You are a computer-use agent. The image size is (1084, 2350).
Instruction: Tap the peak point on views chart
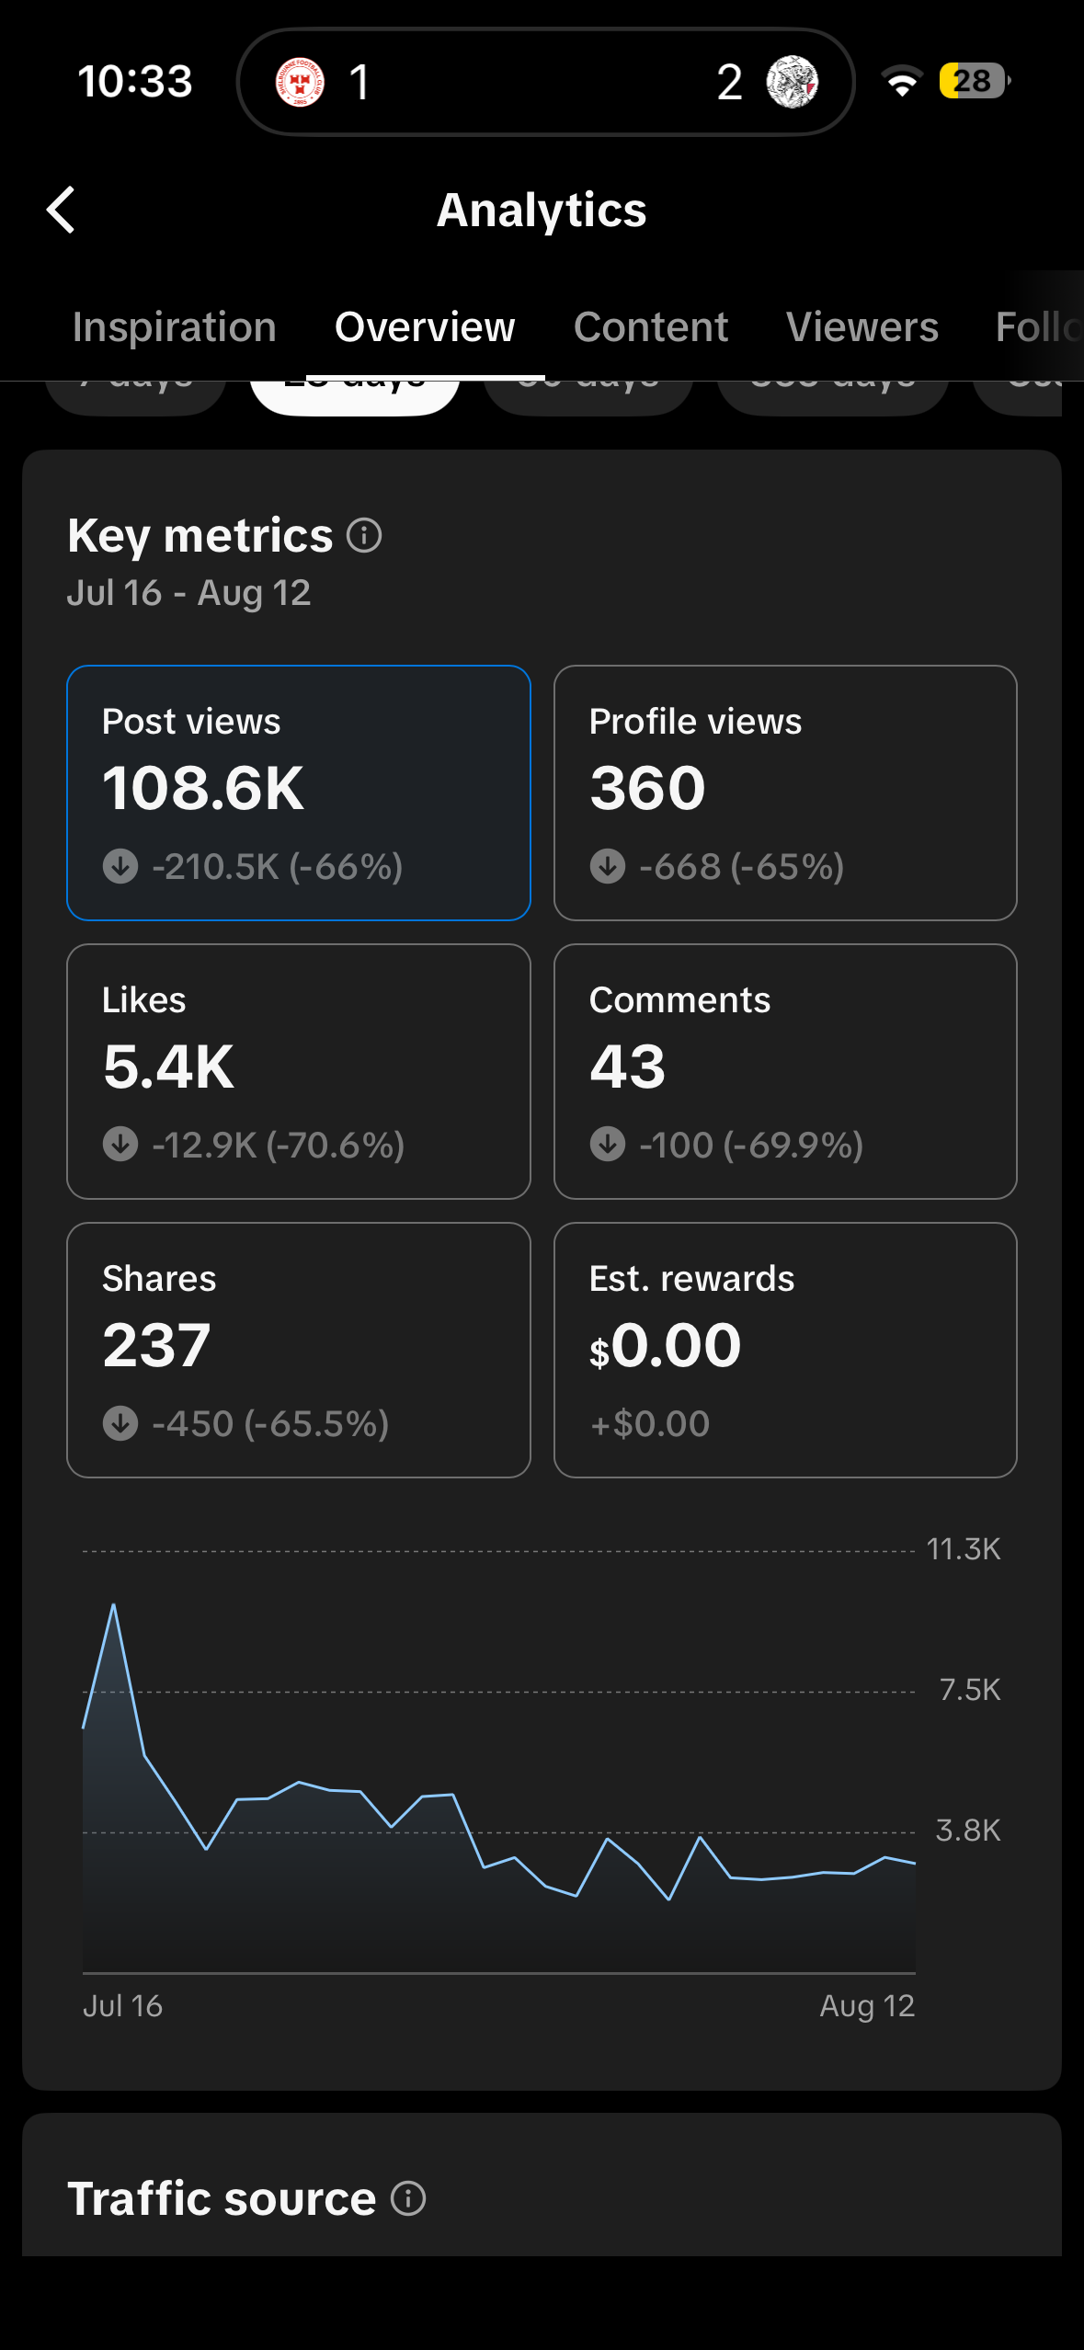[x=114, y=1605]
